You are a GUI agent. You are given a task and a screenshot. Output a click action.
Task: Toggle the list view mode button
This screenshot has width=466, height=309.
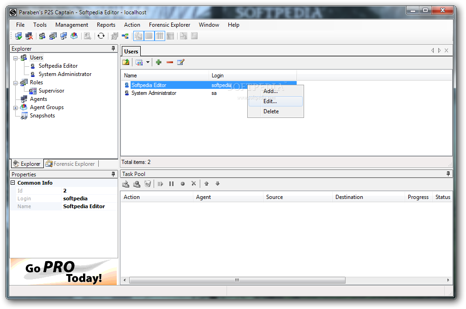[149, 36]
